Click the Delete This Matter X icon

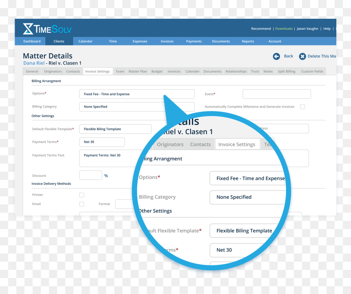(302, 56)
